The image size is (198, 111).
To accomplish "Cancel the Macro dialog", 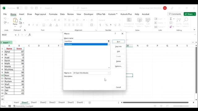I will click(x=118, y=87).
